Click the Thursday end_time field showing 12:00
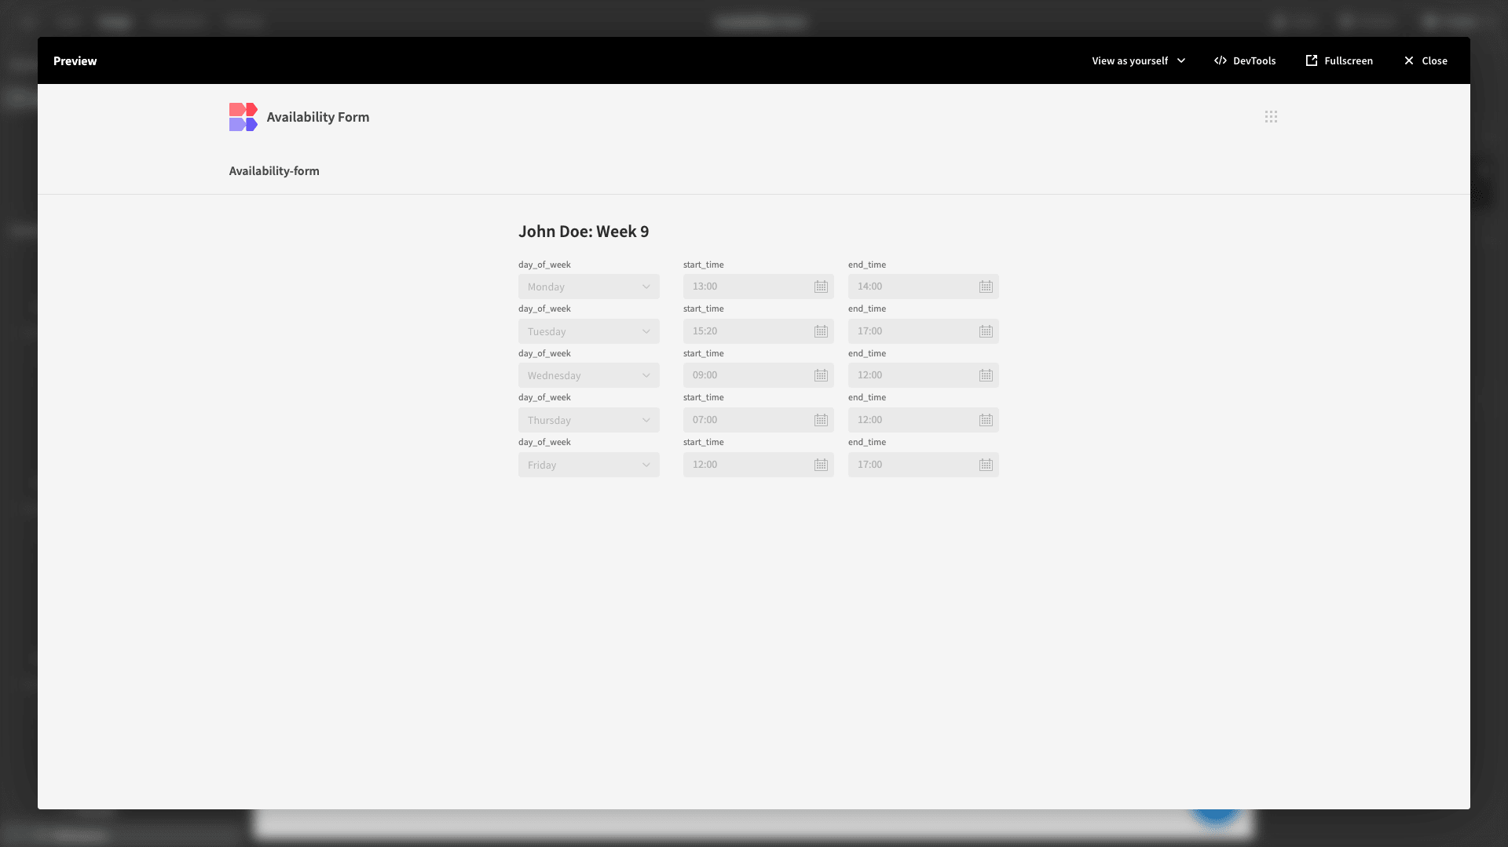The width and height of the screenshot is (1508, 847). click(923, 420)
